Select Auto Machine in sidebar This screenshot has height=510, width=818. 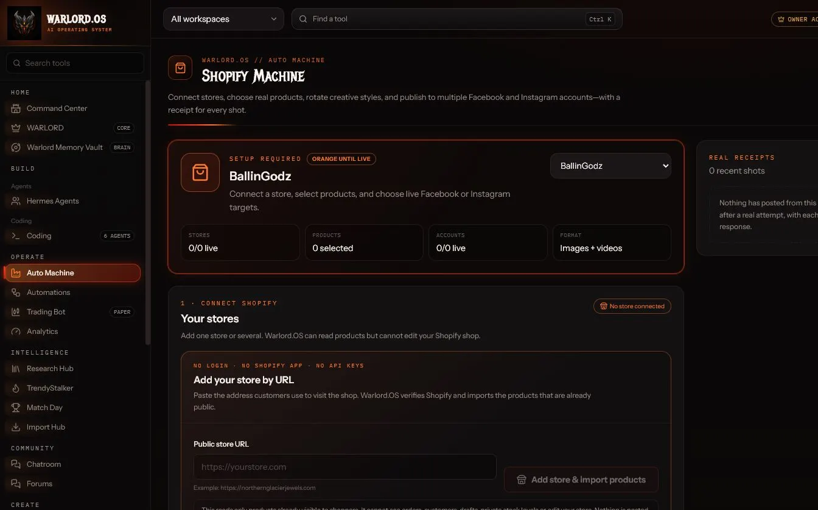click(72, 273)
